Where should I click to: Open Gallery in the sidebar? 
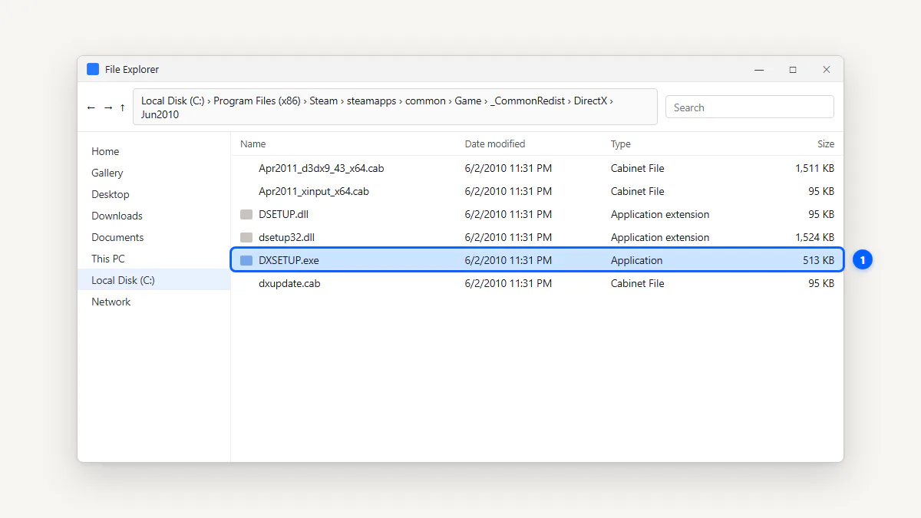(x=153, y=173)
